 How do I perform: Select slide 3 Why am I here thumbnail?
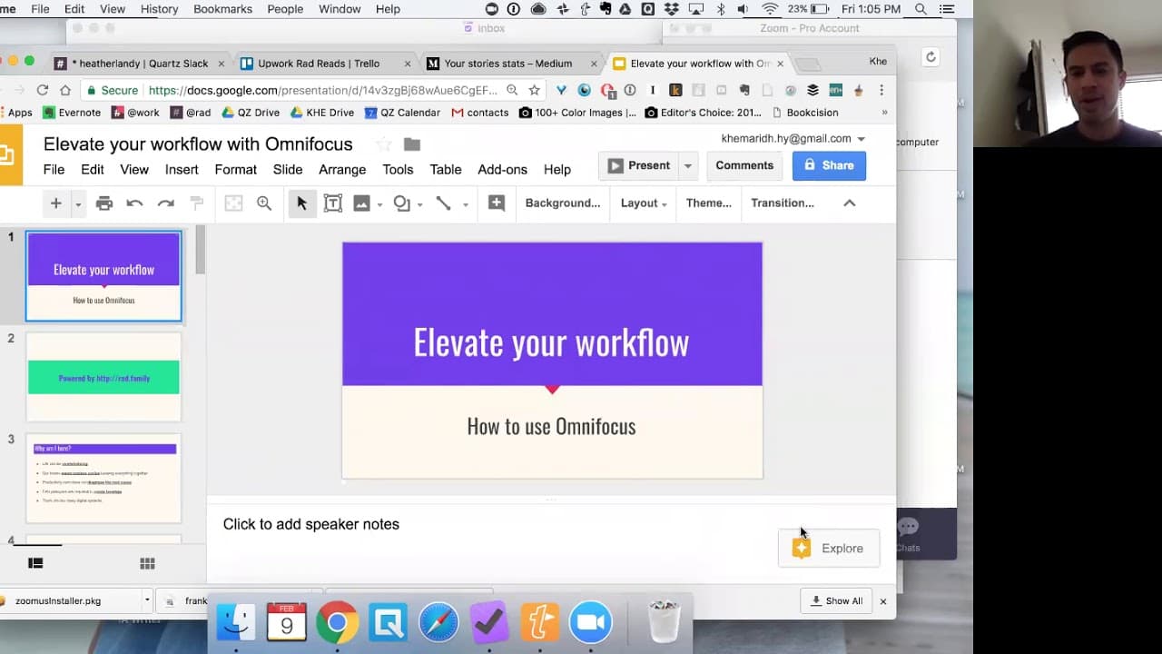(x=103, y=479)
